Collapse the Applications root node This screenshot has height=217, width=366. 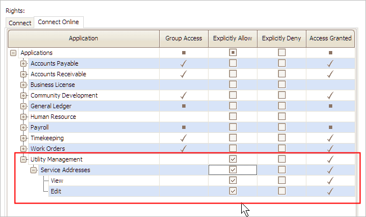point(13,53)
